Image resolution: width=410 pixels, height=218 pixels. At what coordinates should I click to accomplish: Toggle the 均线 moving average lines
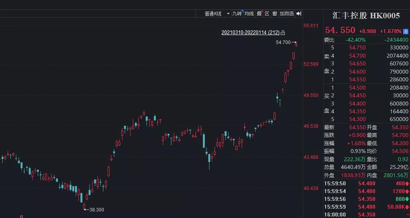249,14
